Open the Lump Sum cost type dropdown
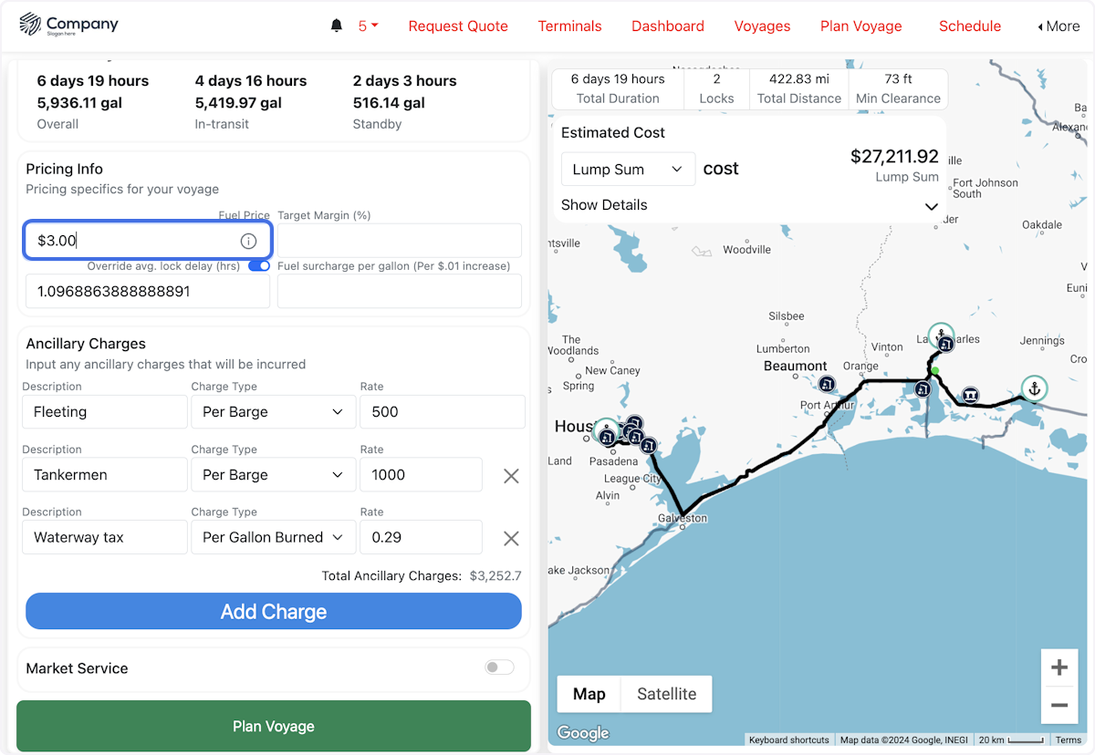 coord(627,170)
